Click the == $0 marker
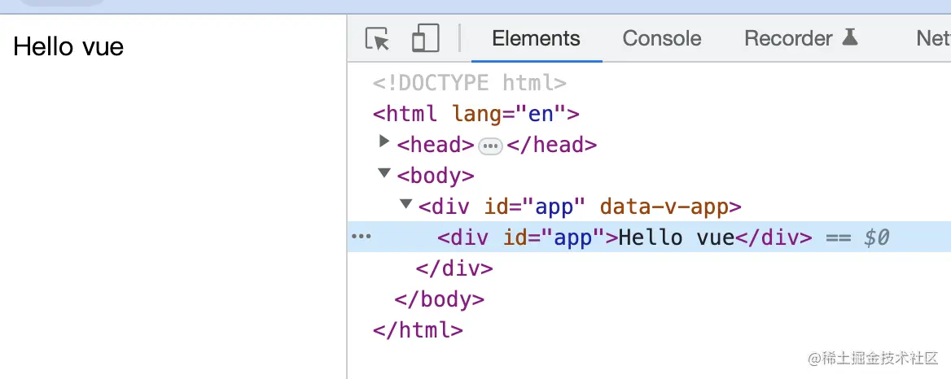The width and height of the screenshot is (951, 379). (x=857, y=237)
